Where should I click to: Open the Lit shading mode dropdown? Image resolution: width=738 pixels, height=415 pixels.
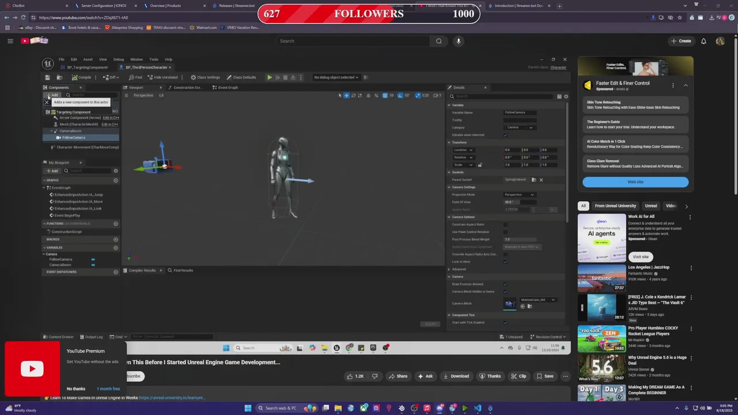tap(161, 95)
